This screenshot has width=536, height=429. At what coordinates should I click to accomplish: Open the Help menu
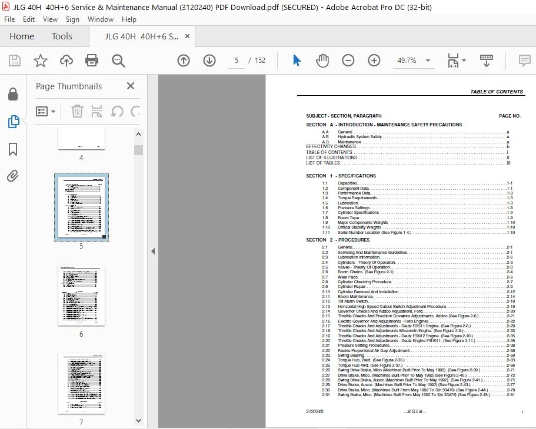point(129,19)
